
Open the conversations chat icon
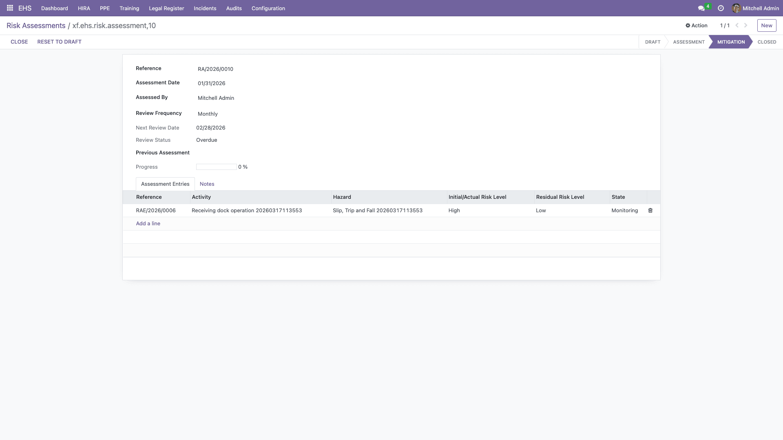(701, 8)
